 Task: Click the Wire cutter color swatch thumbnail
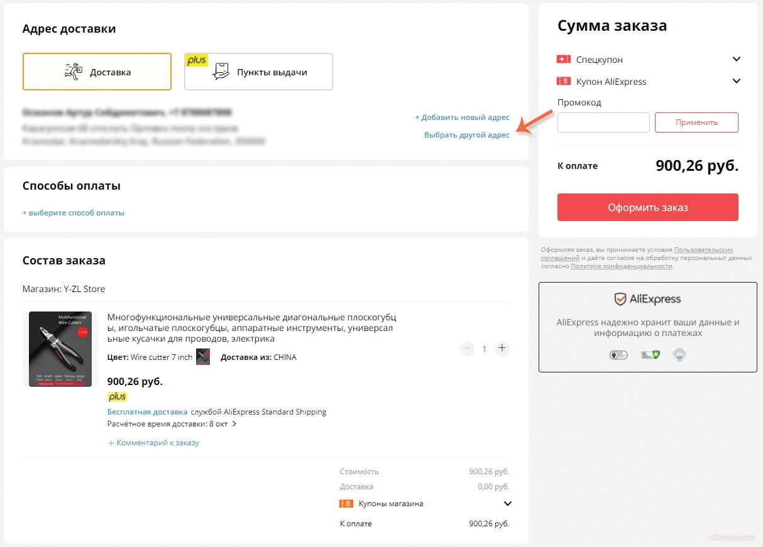coord(203,357)
